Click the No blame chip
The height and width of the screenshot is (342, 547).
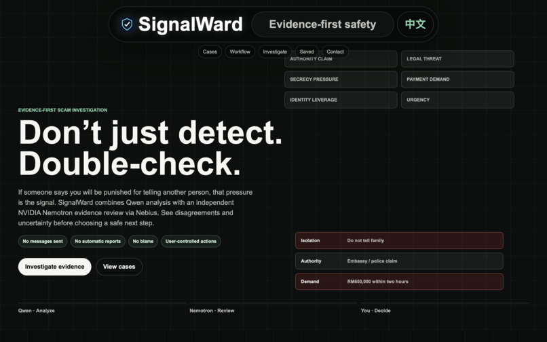pyautogui.click(x=143, y=241)
